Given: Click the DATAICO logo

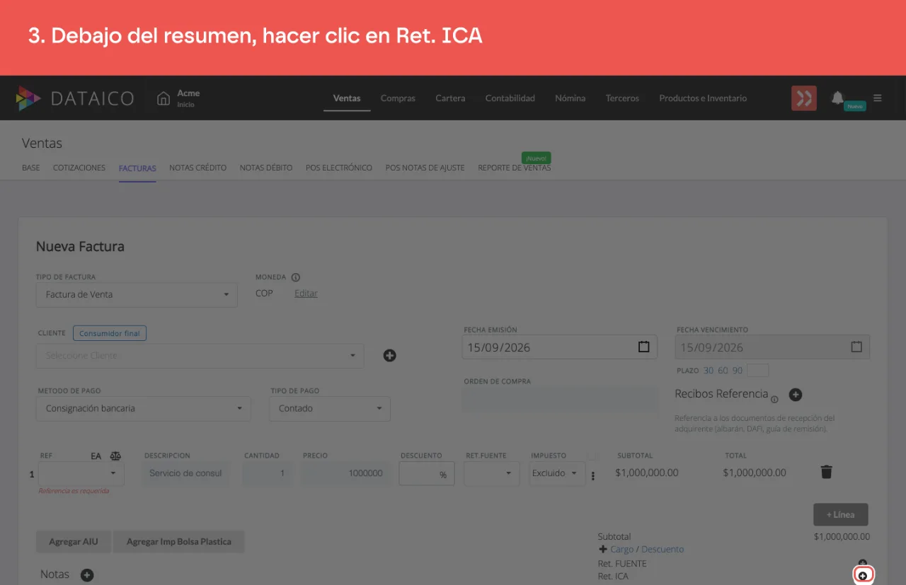Looking at the screenshot, I should click(x=75, y=98).
